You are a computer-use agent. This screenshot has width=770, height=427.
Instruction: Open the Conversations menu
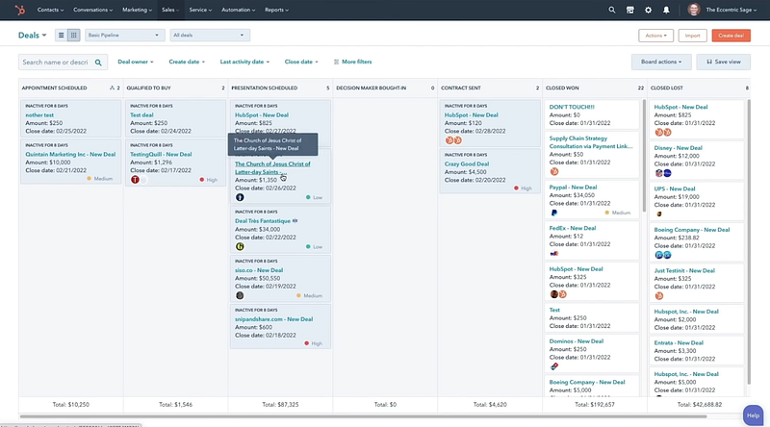pyautogui.click(x=92, y=10)
